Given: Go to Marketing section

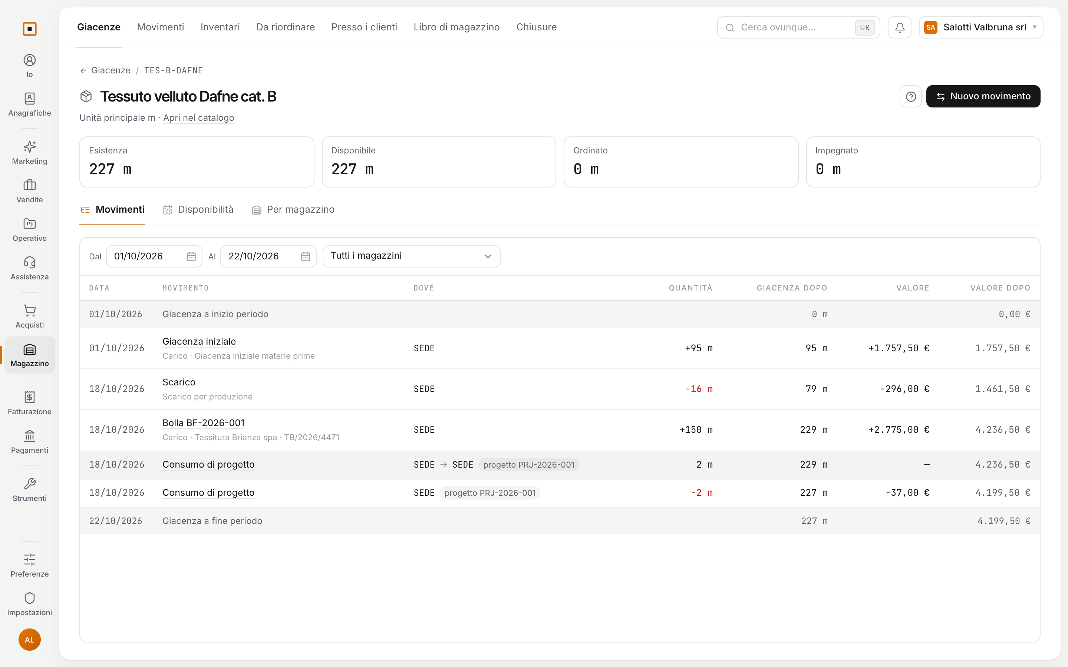Looking at the screenshot, I should 30,153.
